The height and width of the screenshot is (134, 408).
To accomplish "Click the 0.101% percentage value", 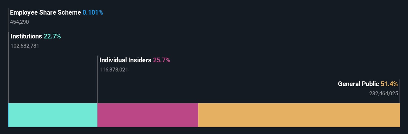I will click(x=93, y=12).
